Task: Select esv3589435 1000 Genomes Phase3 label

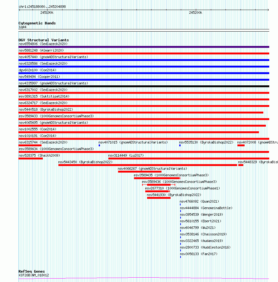Action: (x=171, y=175)
